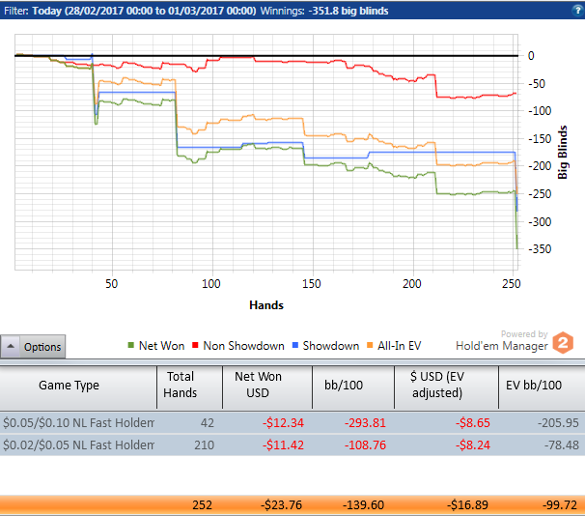Select the All-In EV legend label
The width and height of the screenshot is (585, 516).
tap(400, 346)
